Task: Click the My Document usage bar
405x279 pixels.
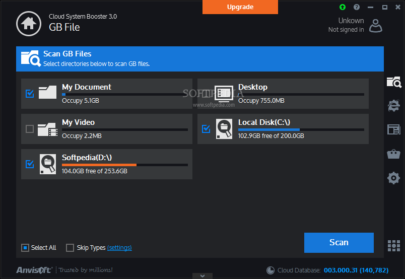Action: click(125, 95)
